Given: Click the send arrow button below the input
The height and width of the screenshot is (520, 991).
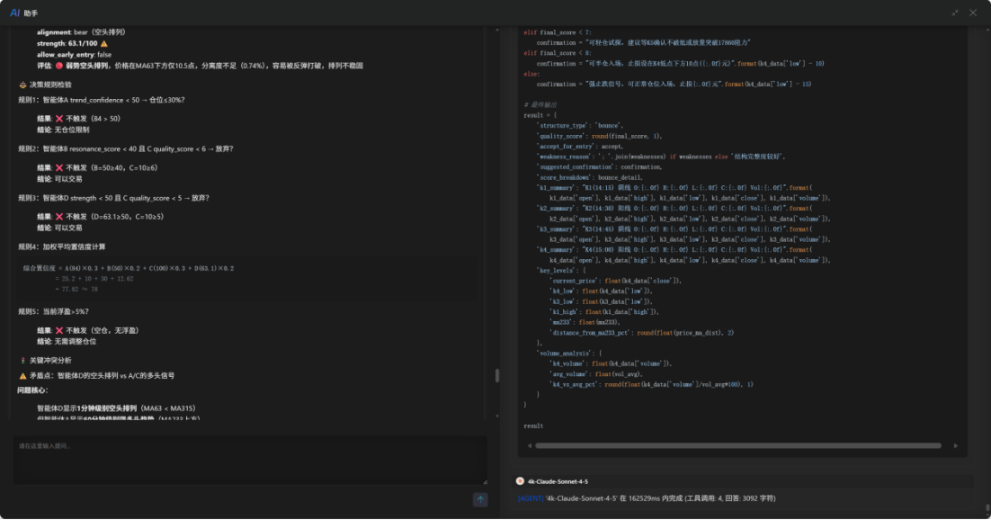Looking at the screenshot, I should coord(480,499).
